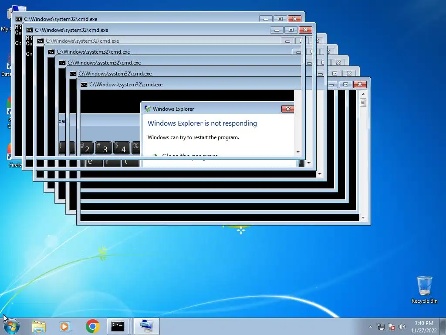Open the Action Center flag icon
This screenshot has width=446, height=335.
(x=392, y=327)
